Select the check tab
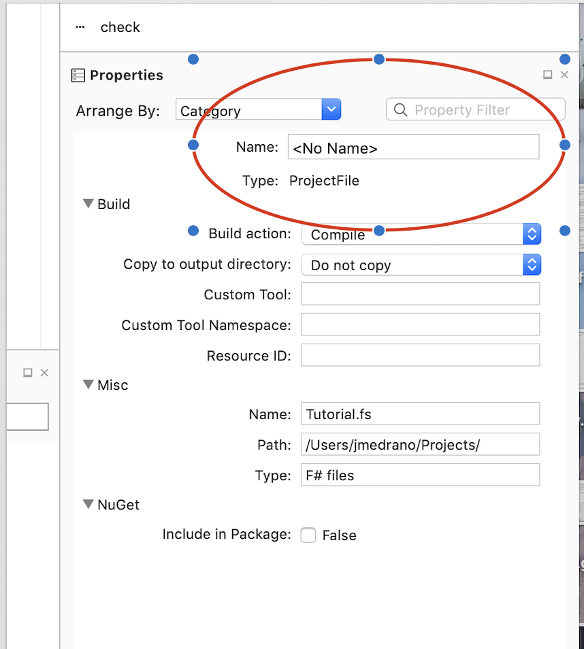This screenshot has height=649, width=584. 120,27
